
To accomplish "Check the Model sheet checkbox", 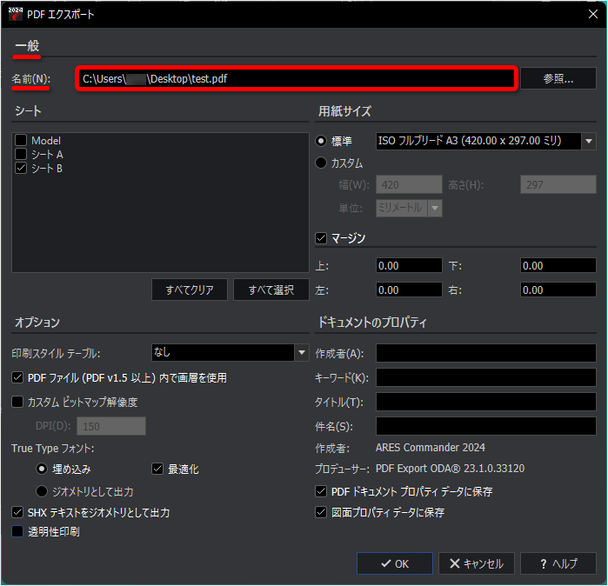I will pyautogui.click(x=21, y=140).
